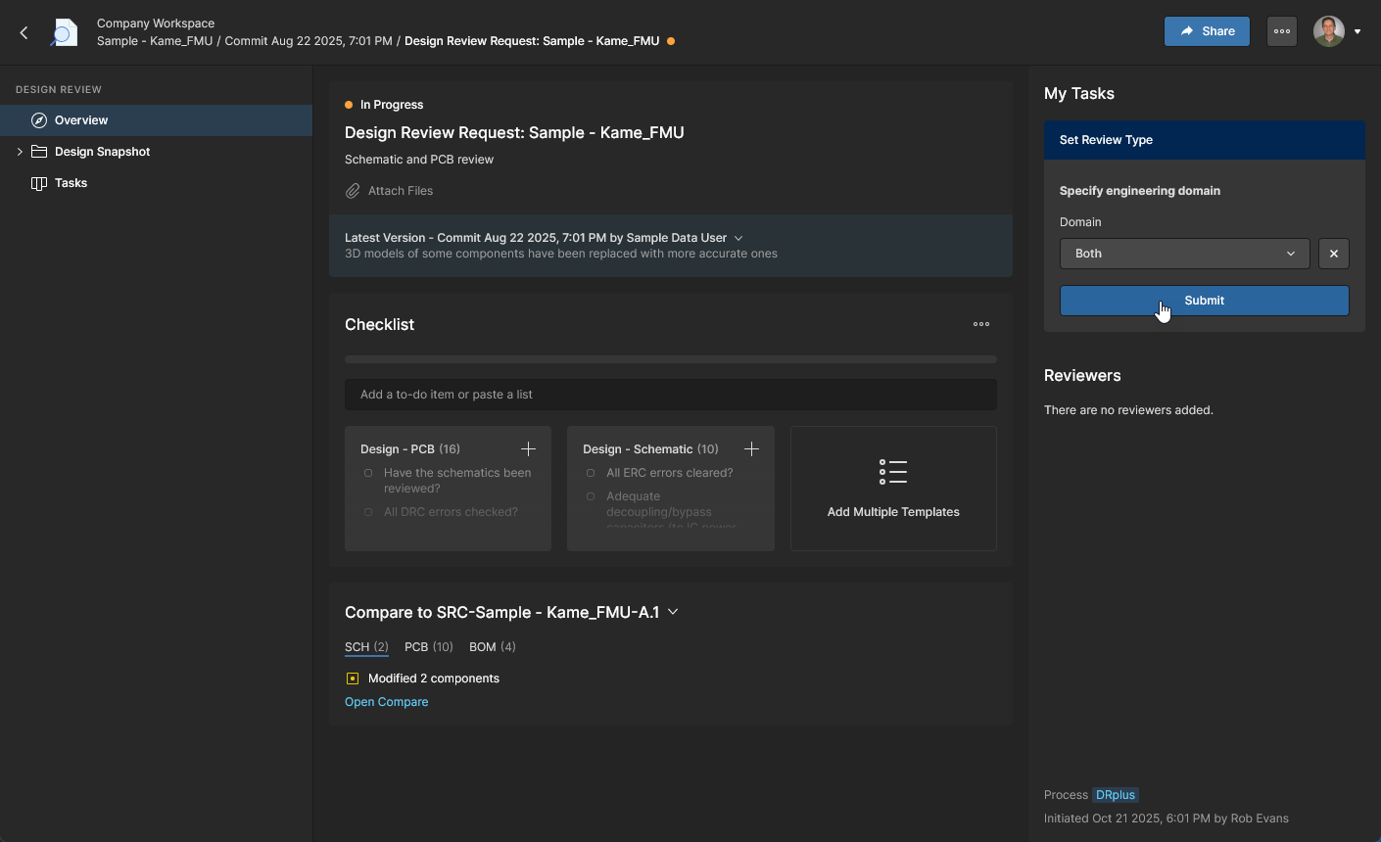
Task: Add the Design - Schematic checklist template
Action: point(751,449)
